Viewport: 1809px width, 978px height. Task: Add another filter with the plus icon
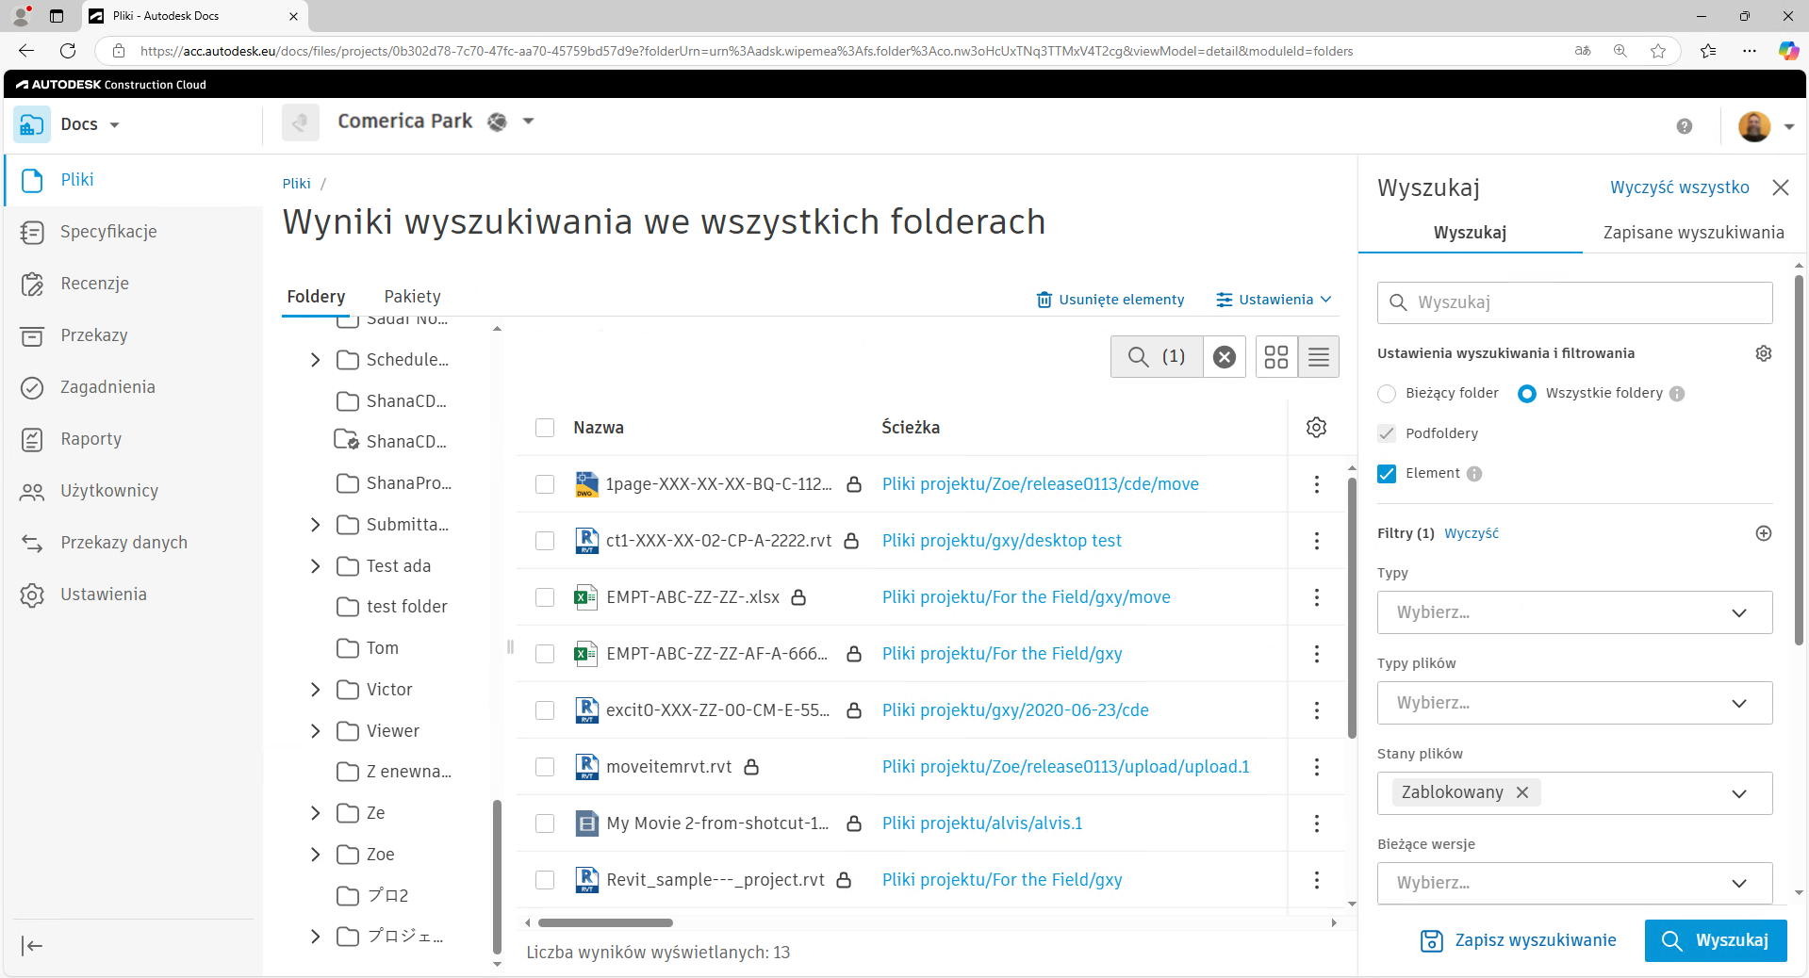(1764, 534)
